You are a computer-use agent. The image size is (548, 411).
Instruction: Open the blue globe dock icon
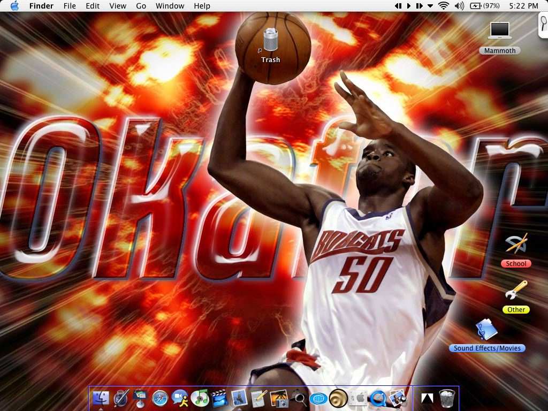318,399
